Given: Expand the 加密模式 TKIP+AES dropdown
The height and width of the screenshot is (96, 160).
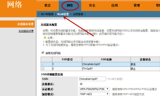Looking at the screenshot, I should coord(94,94).
